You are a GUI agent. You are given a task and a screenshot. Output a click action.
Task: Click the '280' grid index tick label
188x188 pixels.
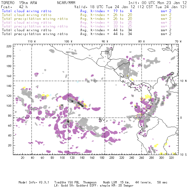pyautogui.click(x=152, y=158)
